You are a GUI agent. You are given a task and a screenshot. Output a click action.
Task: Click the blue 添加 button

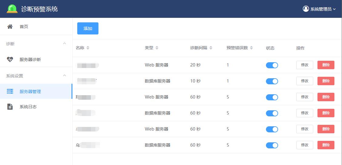coord(88,28)
